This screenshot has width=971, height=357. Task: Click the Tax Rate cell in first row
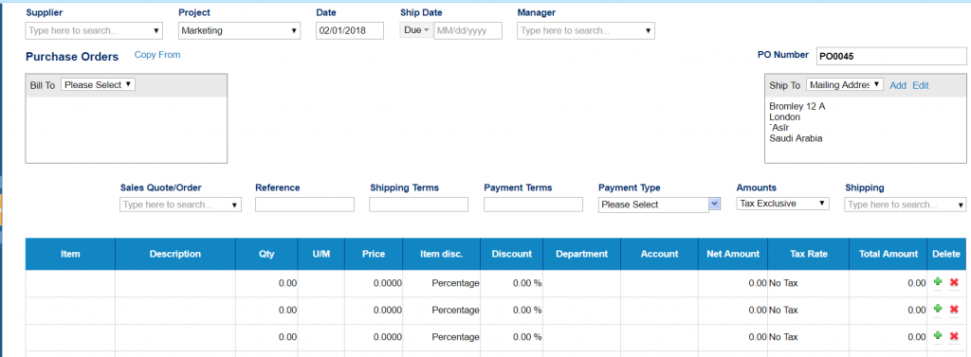point(808,283)
